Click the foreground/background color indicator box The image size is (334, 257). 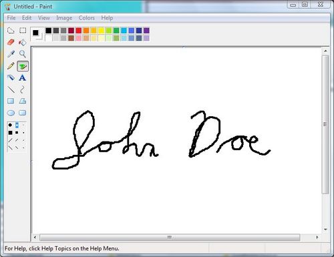tap(37, 34)
